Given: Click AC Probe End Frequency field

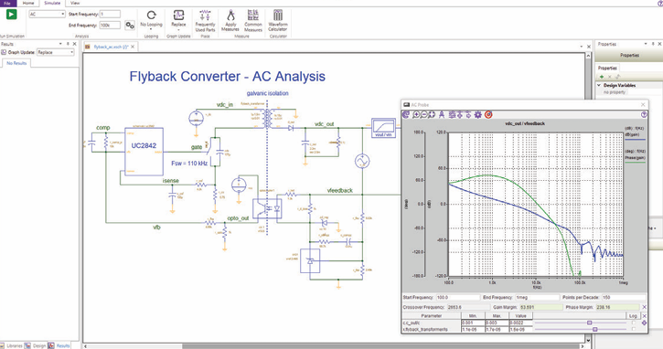Looking at the screenshot, I should [538, 298].
